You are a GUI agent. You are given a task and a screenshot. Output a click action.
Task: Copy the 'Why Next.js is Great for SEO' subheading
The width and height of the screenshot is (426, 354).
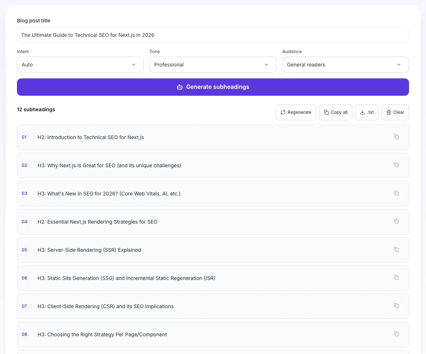tap(396, 165)
